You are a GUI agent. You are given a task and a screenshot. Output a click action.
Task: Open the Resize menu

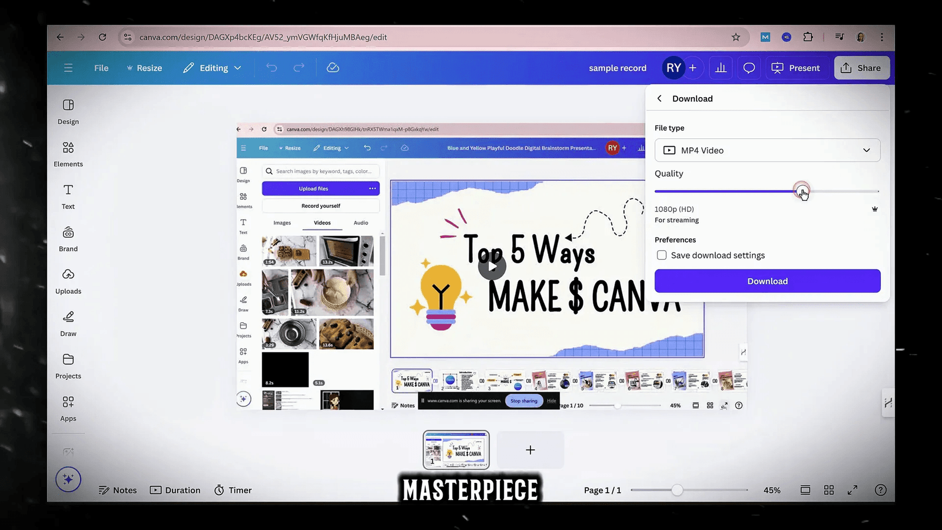click(144, 68)
